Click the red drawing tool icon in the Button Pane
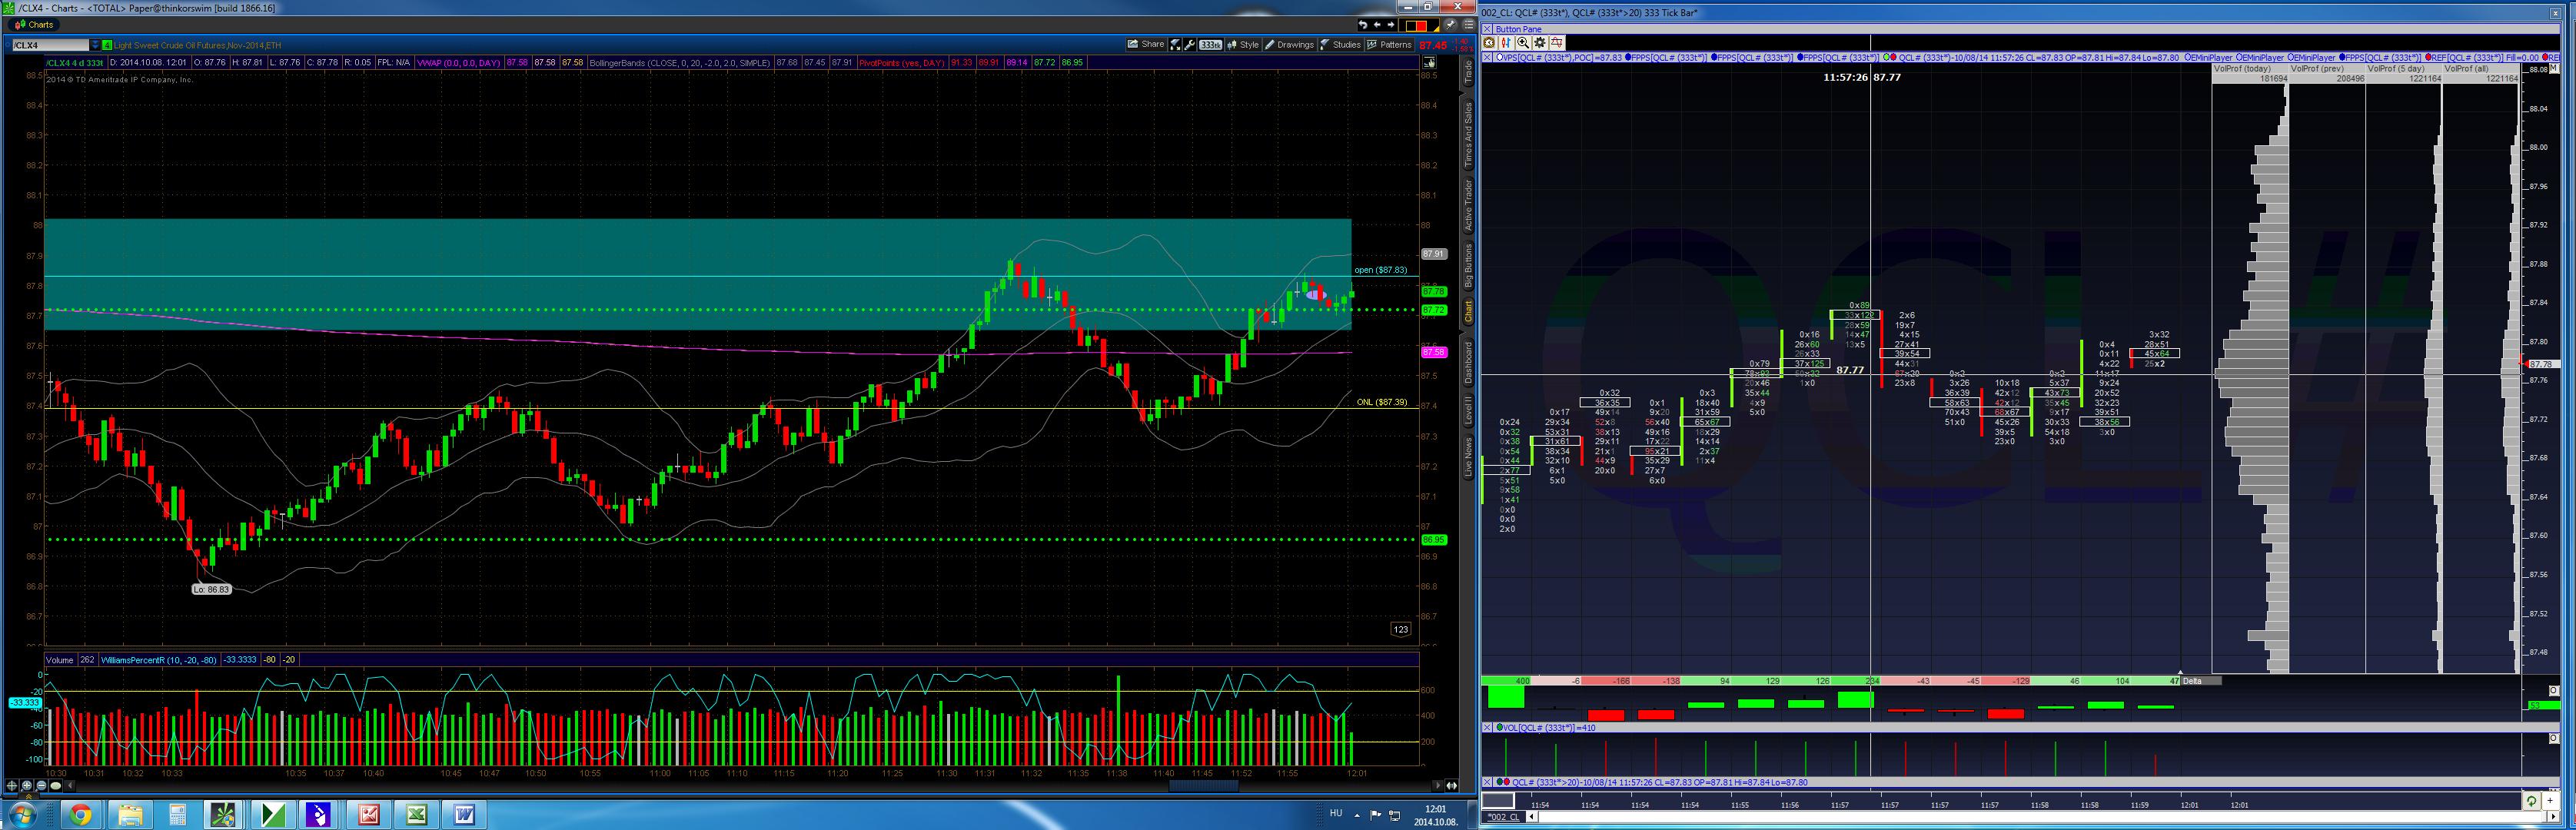This screenshot has height=830, width=2576. pyautogui.click(x=1557, y=43)
